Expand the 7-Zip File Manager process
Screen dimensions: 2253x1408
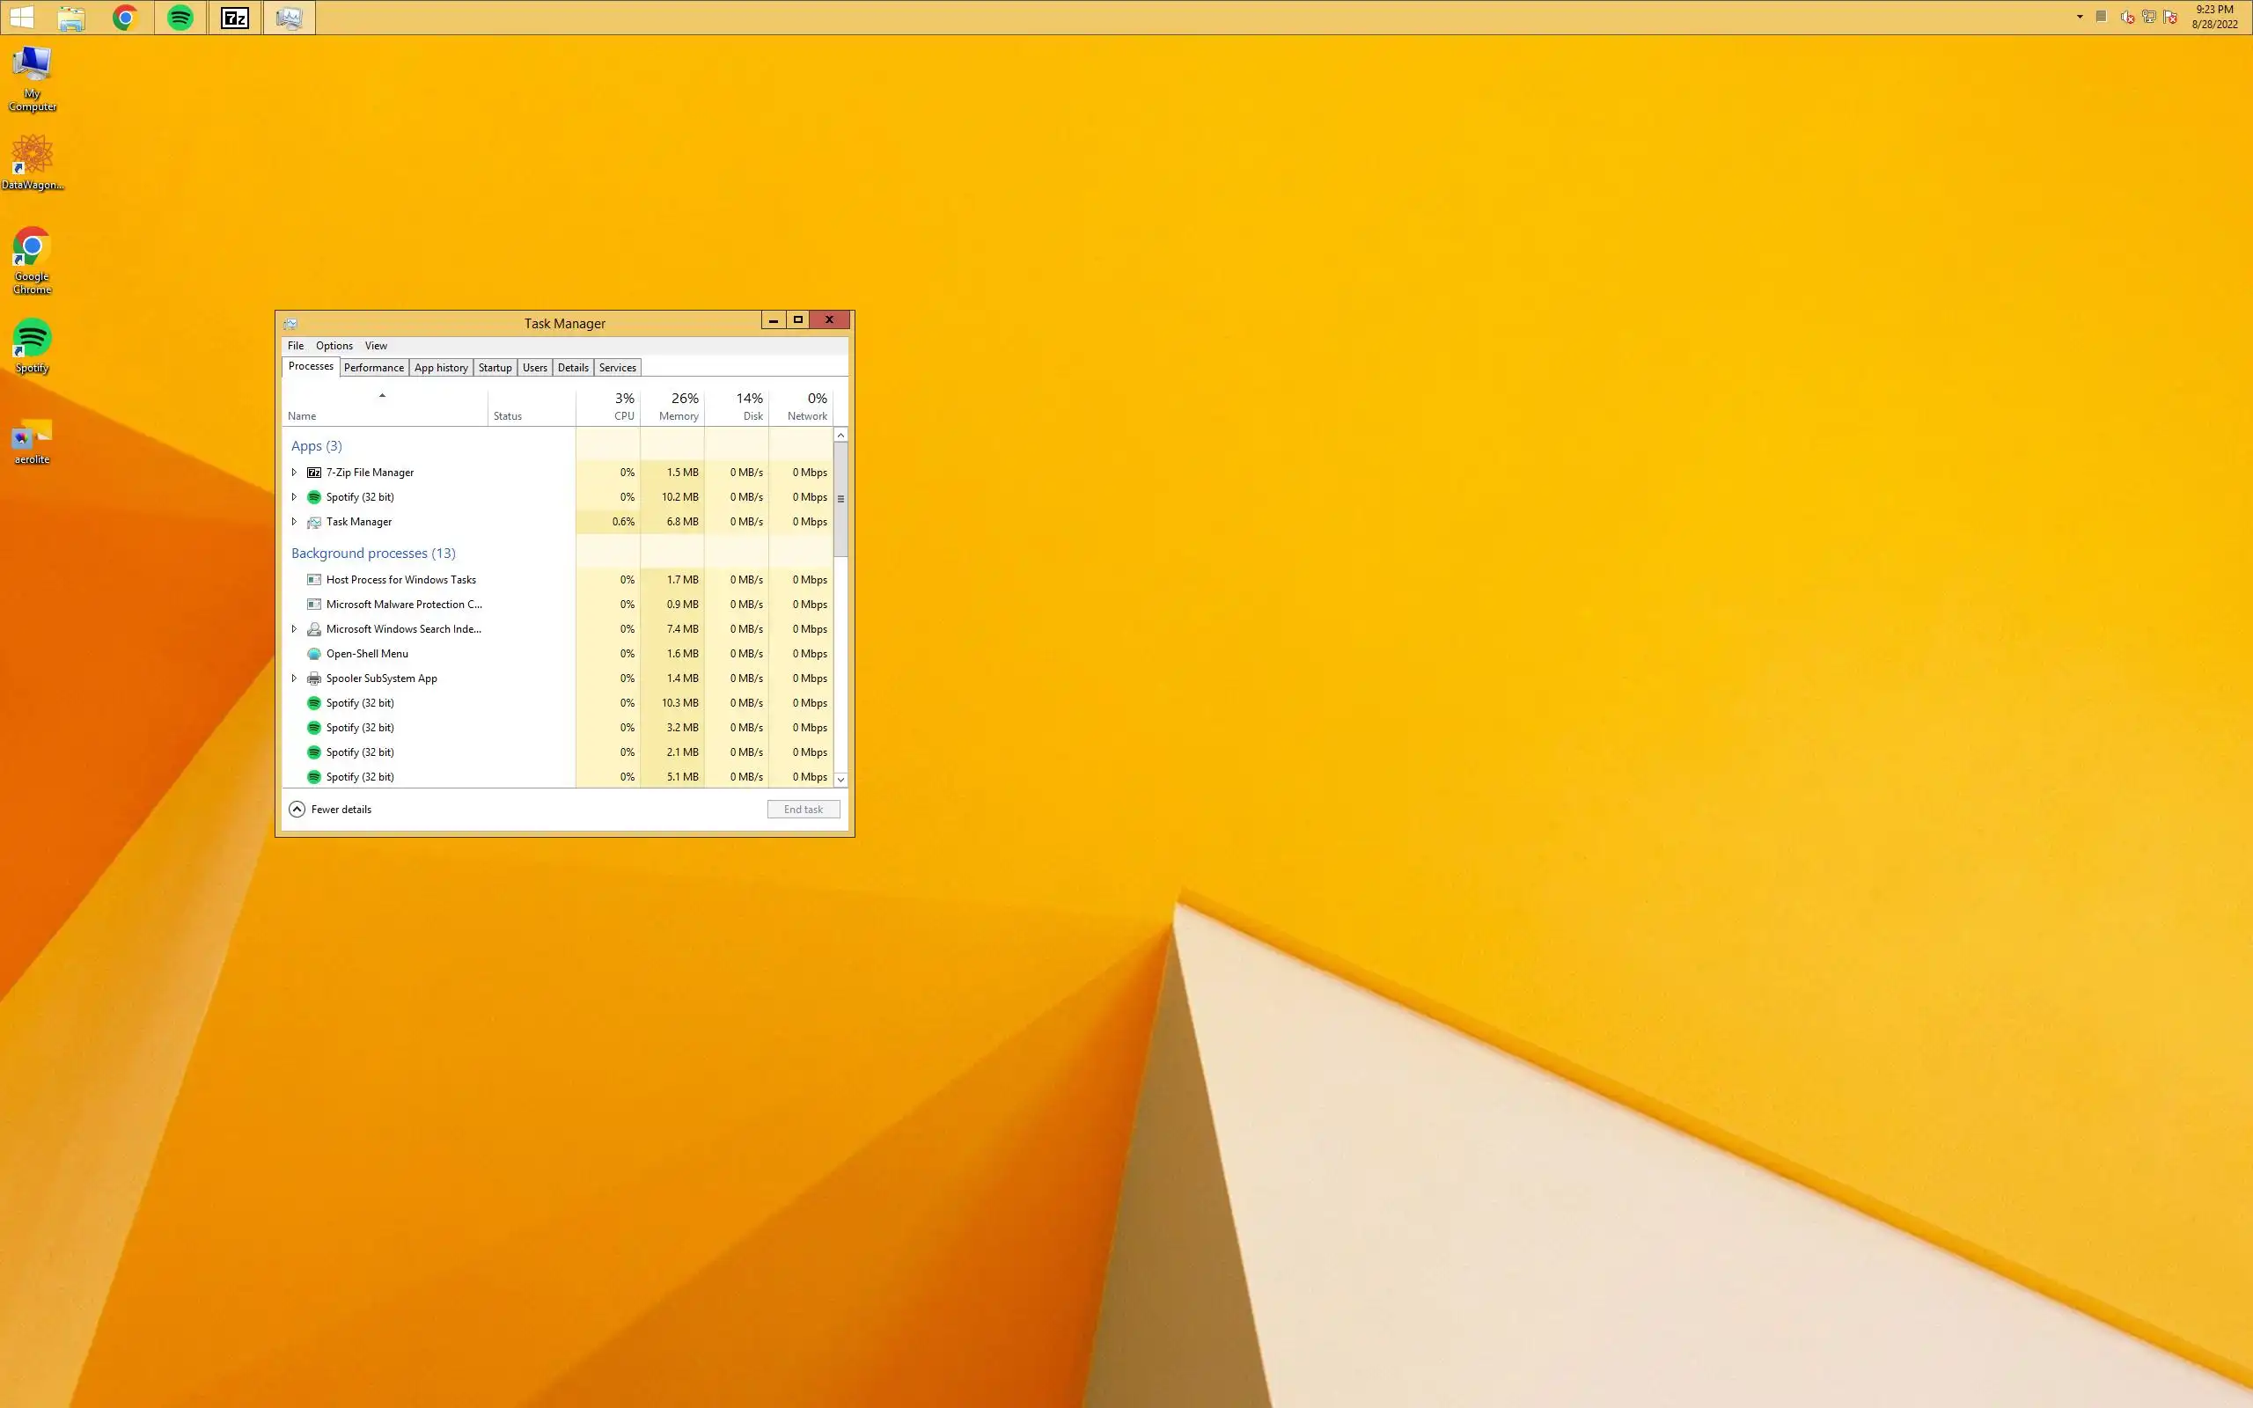(x=294, y=473)
